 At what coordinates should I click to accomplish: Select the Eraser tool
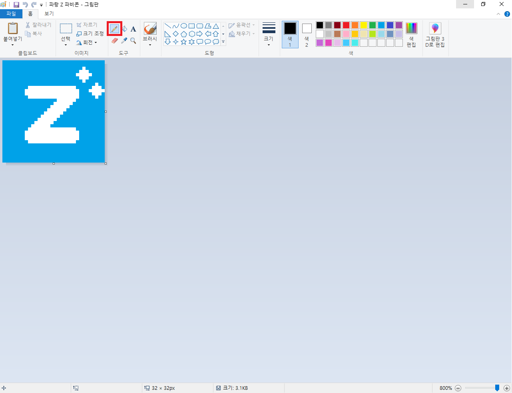pyautogui.click(x=115, y=41)
